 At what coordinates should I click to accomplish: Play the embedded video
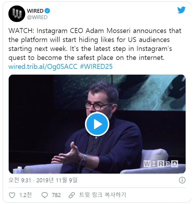(97, 124)
